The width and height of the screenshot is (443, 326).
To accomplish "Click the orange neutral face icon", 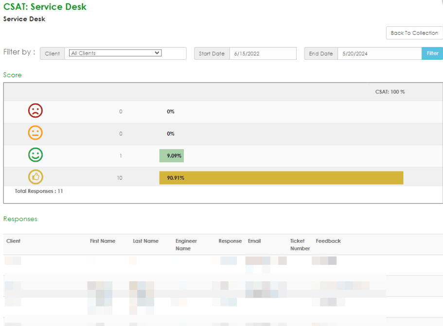I will point(35,133).
